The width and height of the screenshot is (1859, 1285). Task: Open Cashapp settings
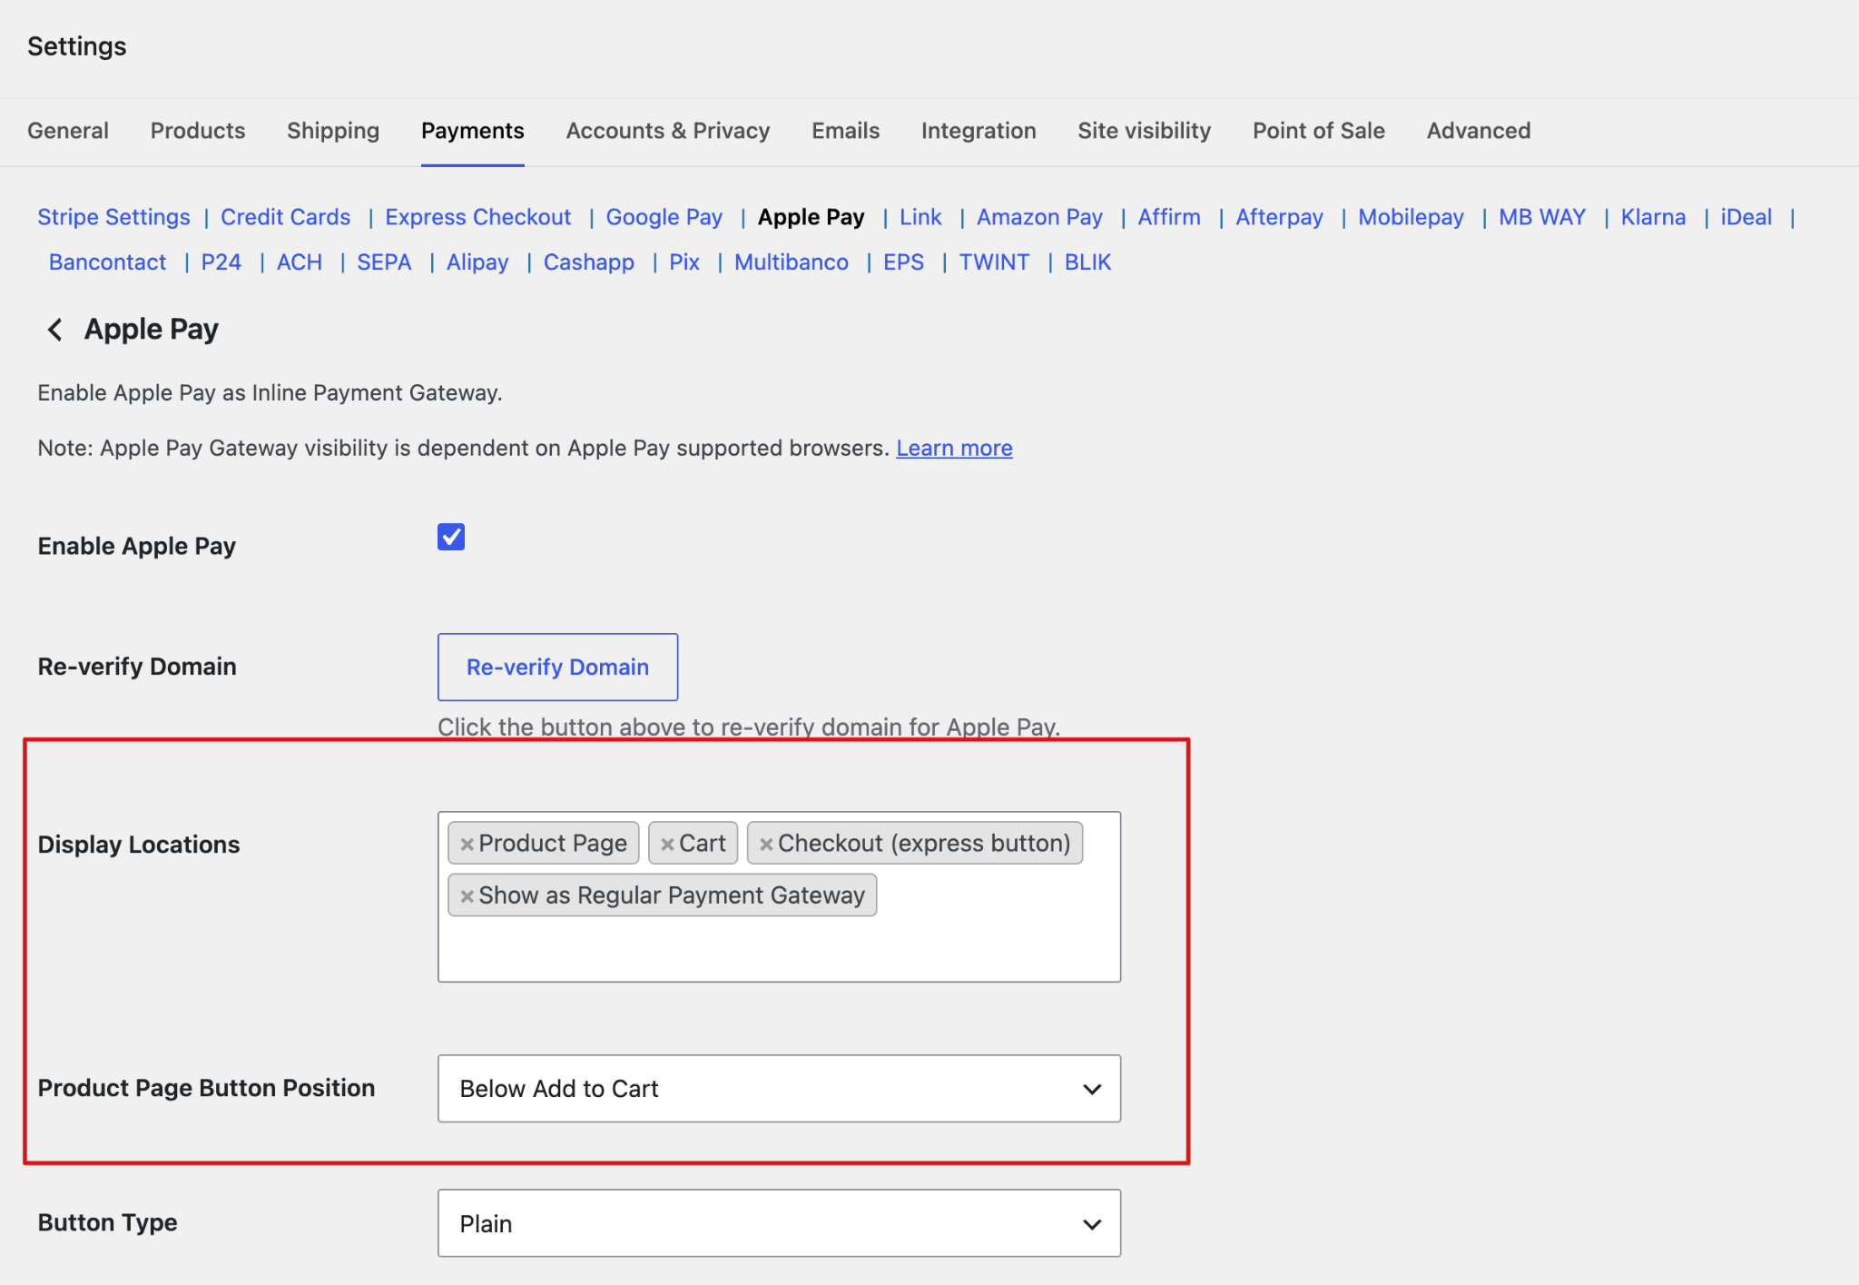coord(588,262)
